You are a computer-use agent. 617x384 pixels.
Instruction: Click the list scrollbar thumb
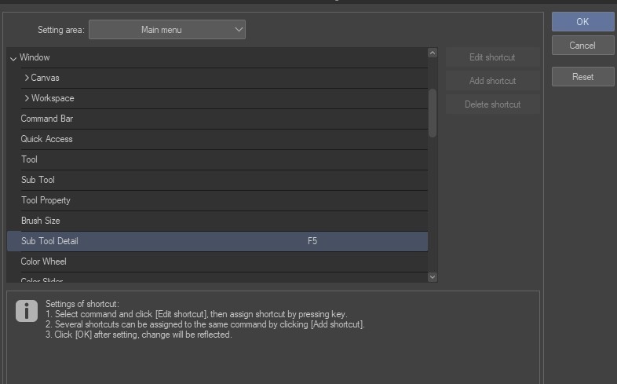[433, 113]
